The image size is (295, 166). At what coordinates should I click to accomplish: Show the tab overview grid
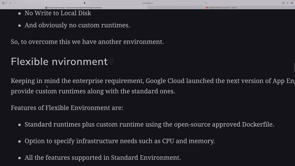click(x=292, y=3)
